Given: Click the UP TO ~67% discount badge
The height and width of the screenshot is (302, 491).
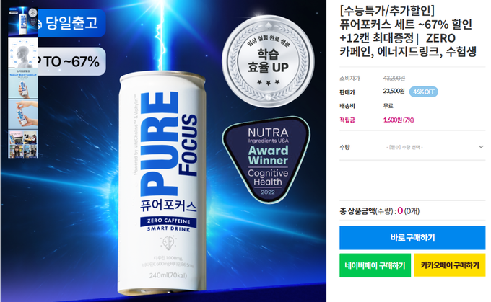Looking at the screenshot, I should 72,61.
